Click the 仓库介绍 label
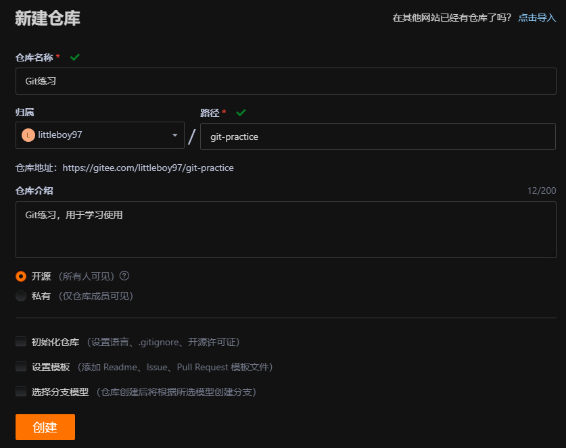Viewport: 566px width, 448px height. click(34, 191)
